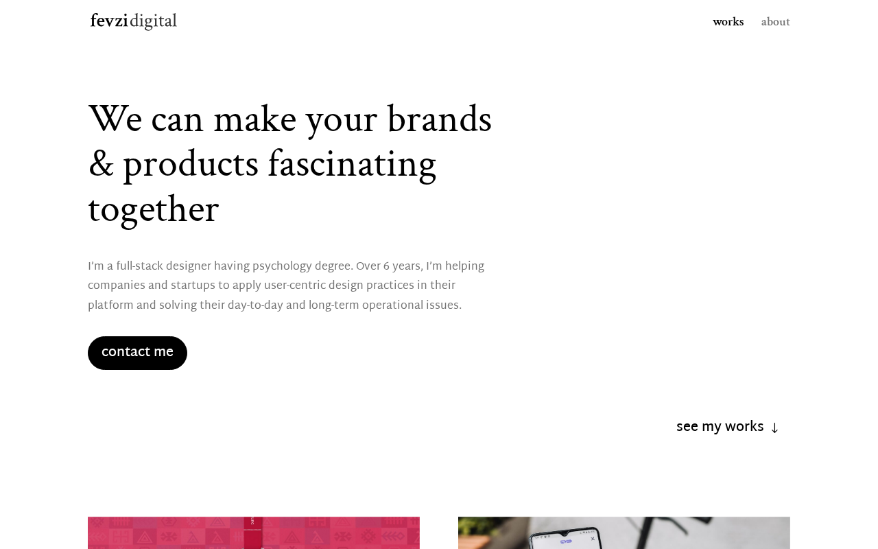Click the word products in the headline
Screen dimensions: 878x549
click(191, 165)
